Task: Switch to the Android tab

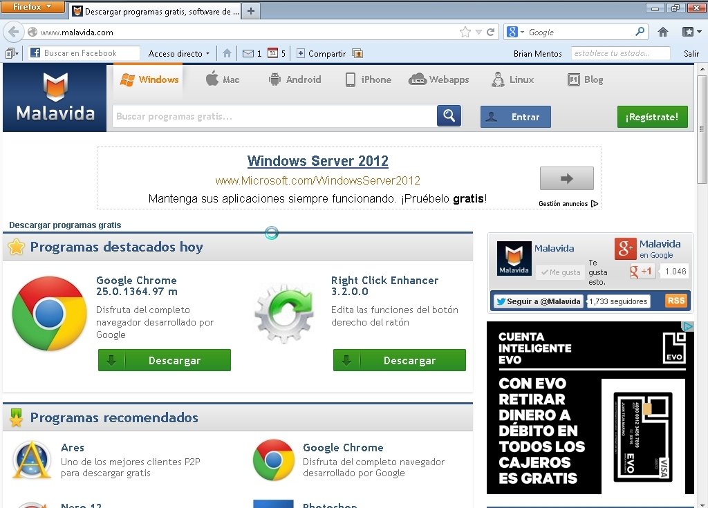Action: pos(295,79)
